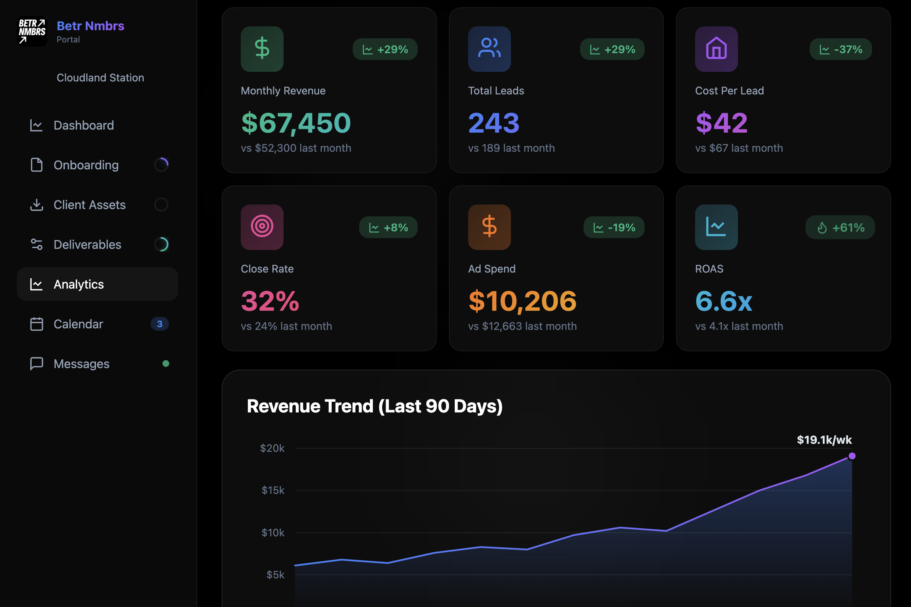The image size is (911, 607).
Task: Click the $15k axis label
Action: point(273,490)
